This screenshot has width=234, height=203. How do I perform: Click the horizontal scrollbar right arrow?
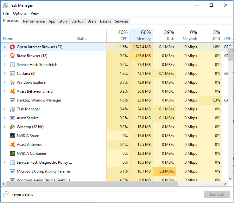click(225, 184)
